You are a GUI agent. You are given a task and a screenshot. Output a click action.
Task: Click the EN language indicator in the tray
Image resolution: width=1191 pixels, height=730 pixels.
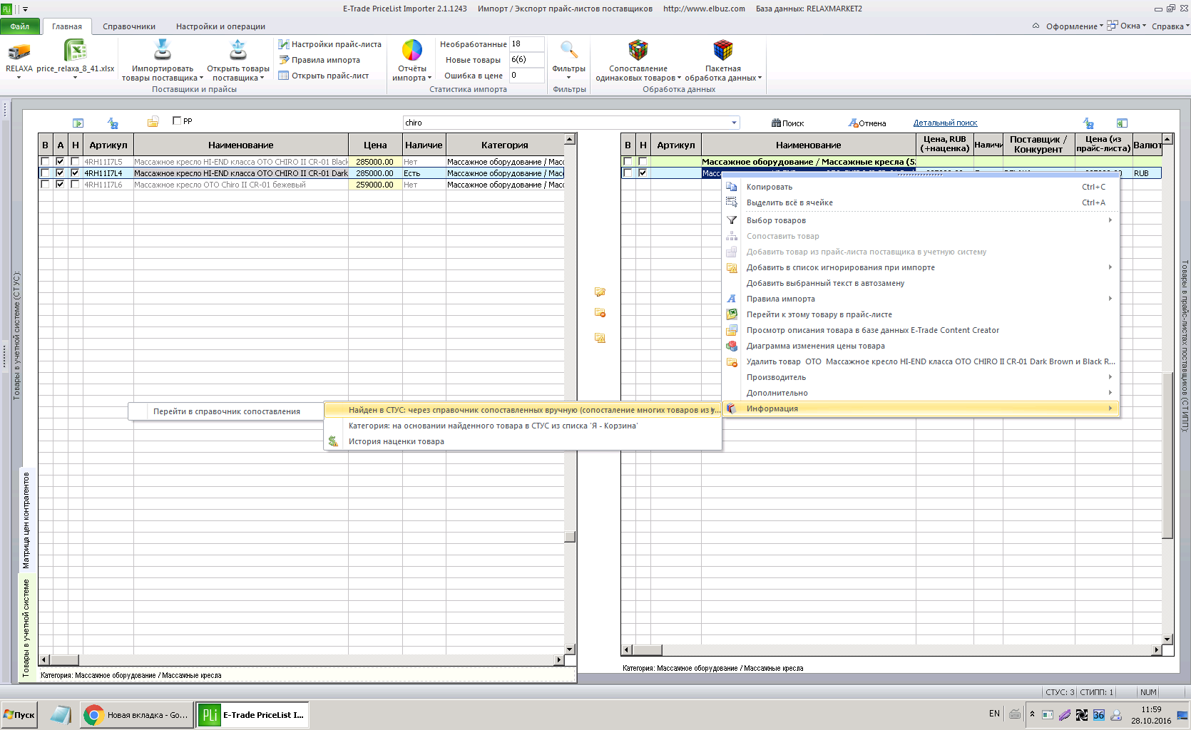pos(994,714)
